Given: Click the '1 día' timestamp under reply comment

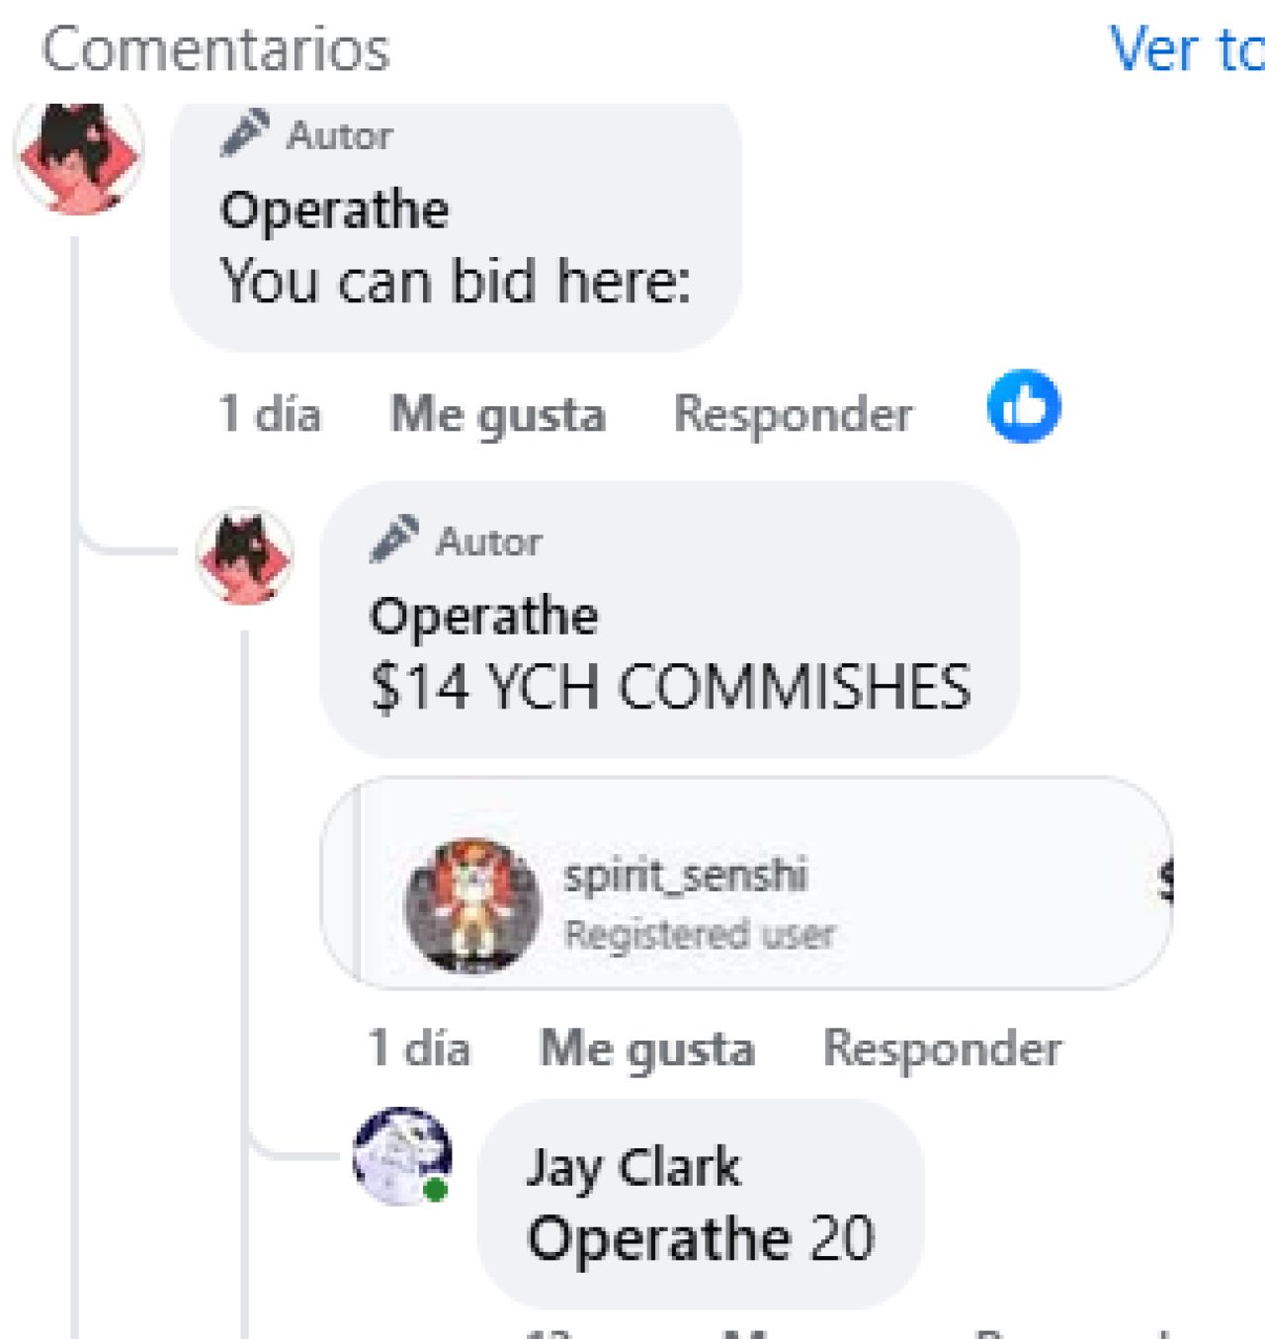Looking at the screenshot, I should (419, 1047).
